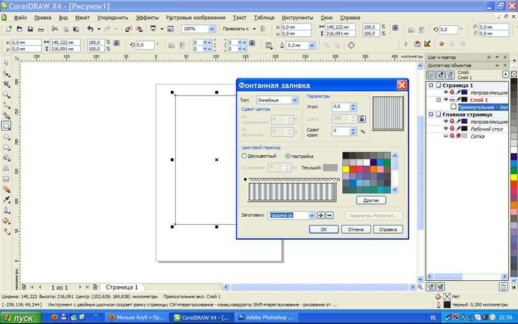Click the Другие colors button
The image size is (518, 324).
(371, 200)
